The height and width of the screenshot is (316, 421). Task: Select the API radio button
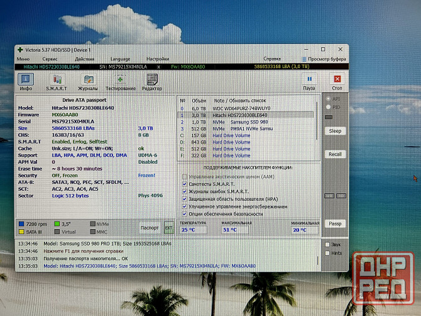328,99
